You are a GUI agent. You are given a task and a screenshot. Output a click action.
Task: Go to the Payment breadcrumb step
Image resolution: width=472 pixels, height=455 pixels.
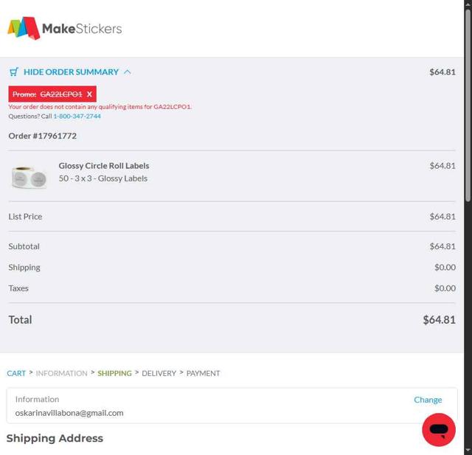[x=203, y=373]
